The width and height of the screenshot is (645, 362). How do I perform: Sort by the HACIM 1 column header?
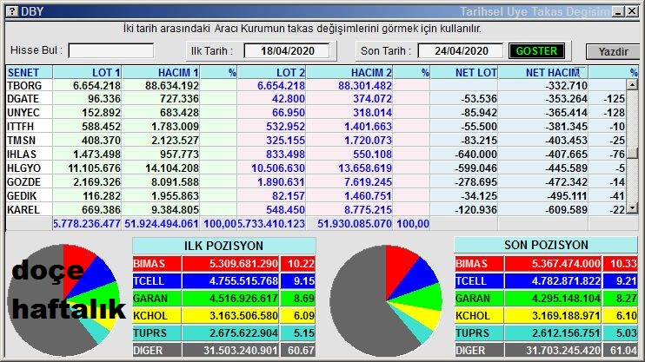161,72
